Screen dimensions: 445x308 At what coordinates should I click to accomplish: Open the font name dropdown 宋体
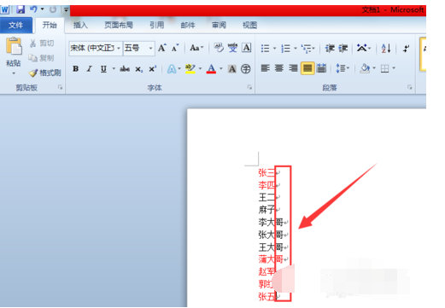pyautogui.click(x=95, y=48)
